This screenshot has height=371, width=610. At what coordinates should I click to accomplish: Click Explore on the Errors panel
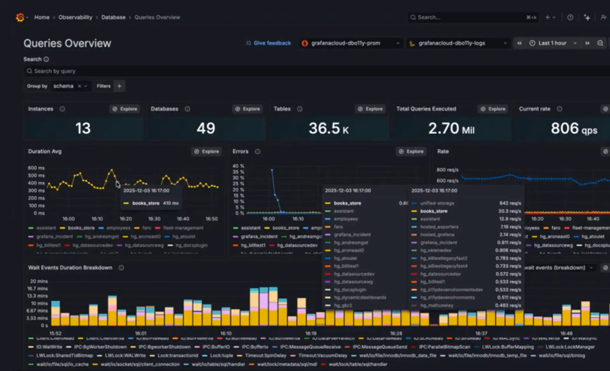click(x=411, y=152)
